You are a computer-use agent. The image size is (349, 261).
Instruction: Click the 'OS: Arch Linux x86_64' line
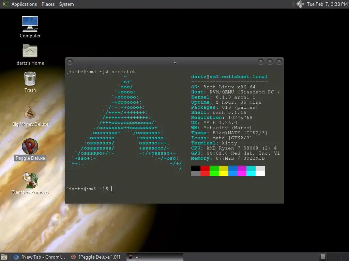click(223, 87)
